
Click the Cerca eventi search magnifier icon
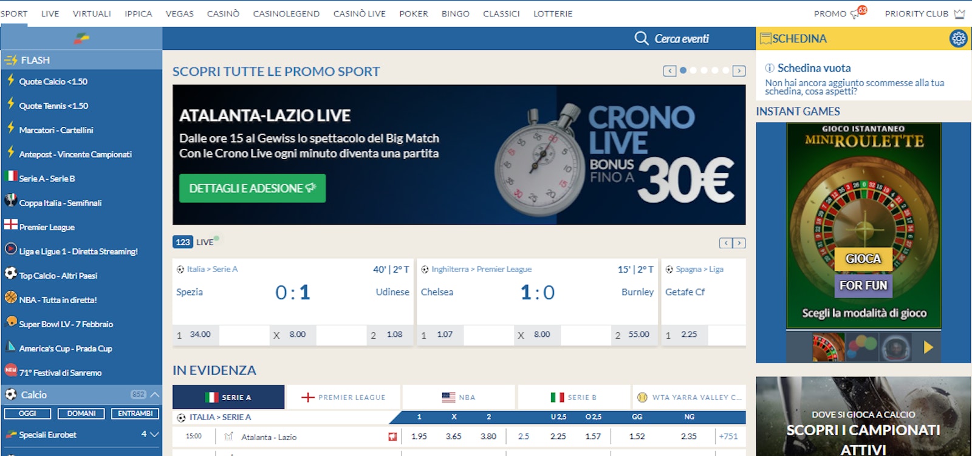(641, 38)
